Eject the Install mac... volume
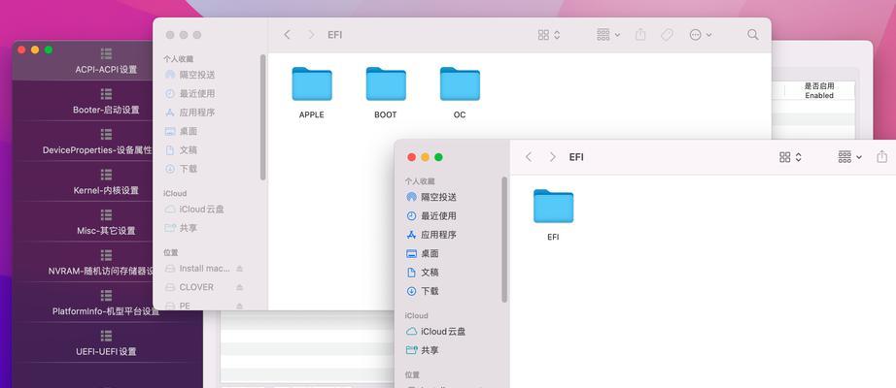Image resolution: width=896 pixels, height=388 pixels. (240, 268)
